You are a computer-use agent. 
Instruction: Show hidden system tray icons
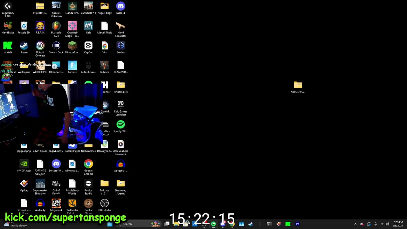[x=355, y=224]
